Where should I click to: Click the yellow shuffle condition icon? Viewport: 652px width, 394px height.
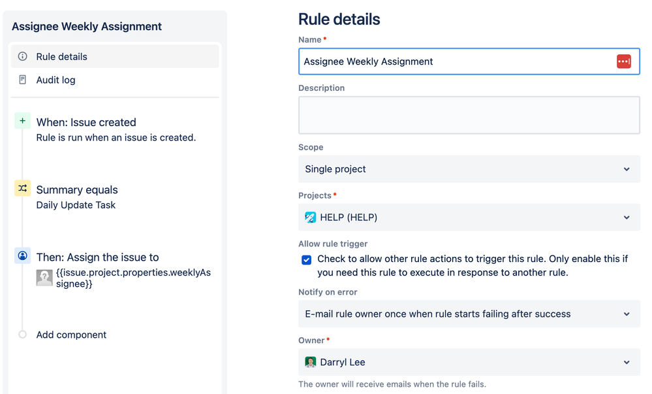[23, 188]
